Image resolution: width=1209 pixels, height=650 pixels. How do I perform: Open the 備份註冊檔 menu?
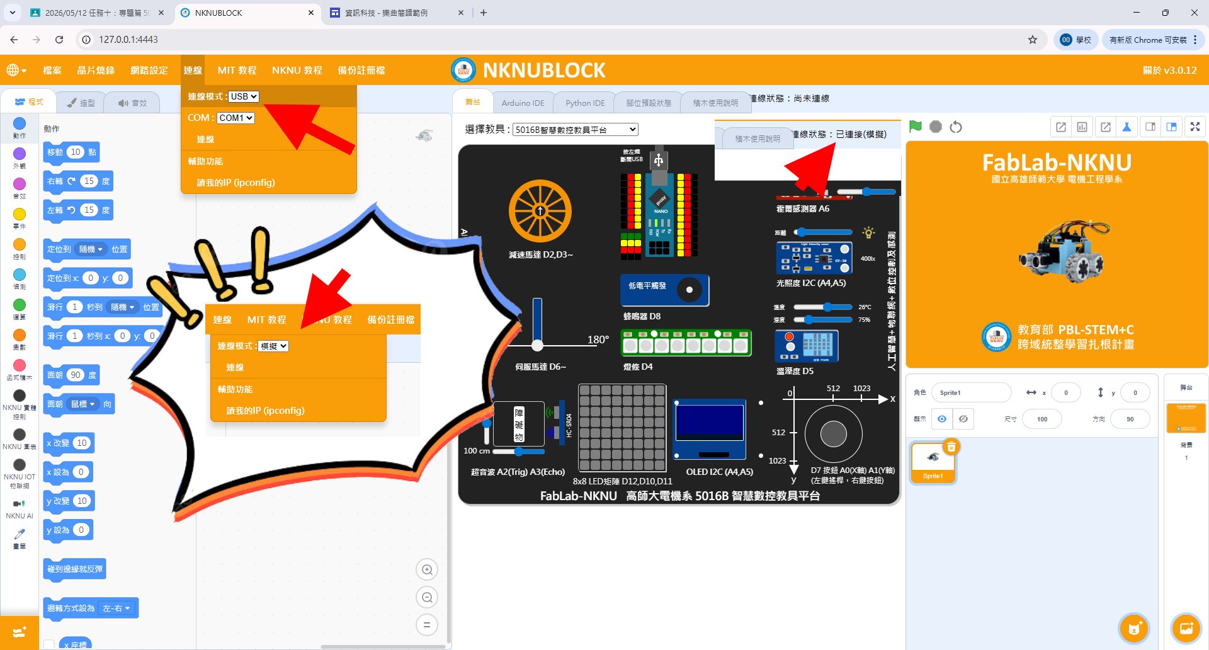click(361, 71)
